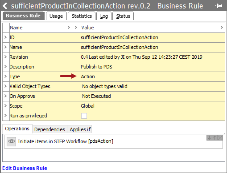This screenshot has height=173, width=227.
Task: Click the back arrow in title bar
Action: (5, 6)
